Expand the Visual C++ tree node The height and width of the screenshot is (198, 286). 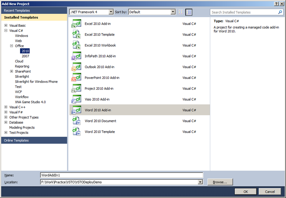click(x=6, y=107)
